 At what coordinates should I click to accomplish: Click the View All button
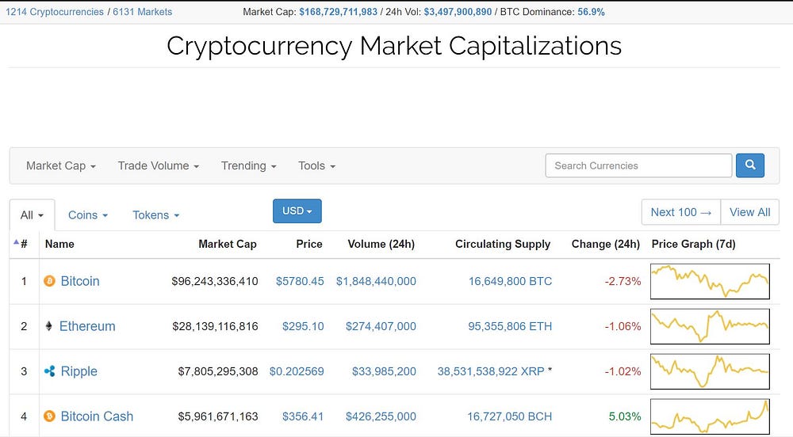pyautogui.click(x=749, y=212)
